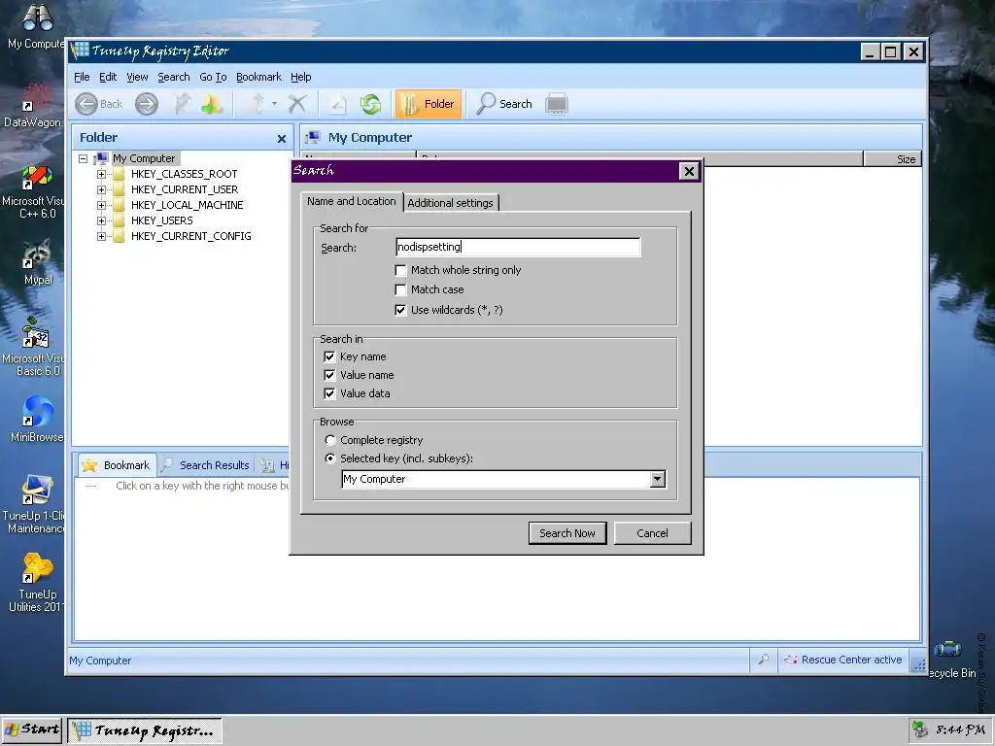
Task: Open My Computer desktop icon
Action: [x=38, y=26]
